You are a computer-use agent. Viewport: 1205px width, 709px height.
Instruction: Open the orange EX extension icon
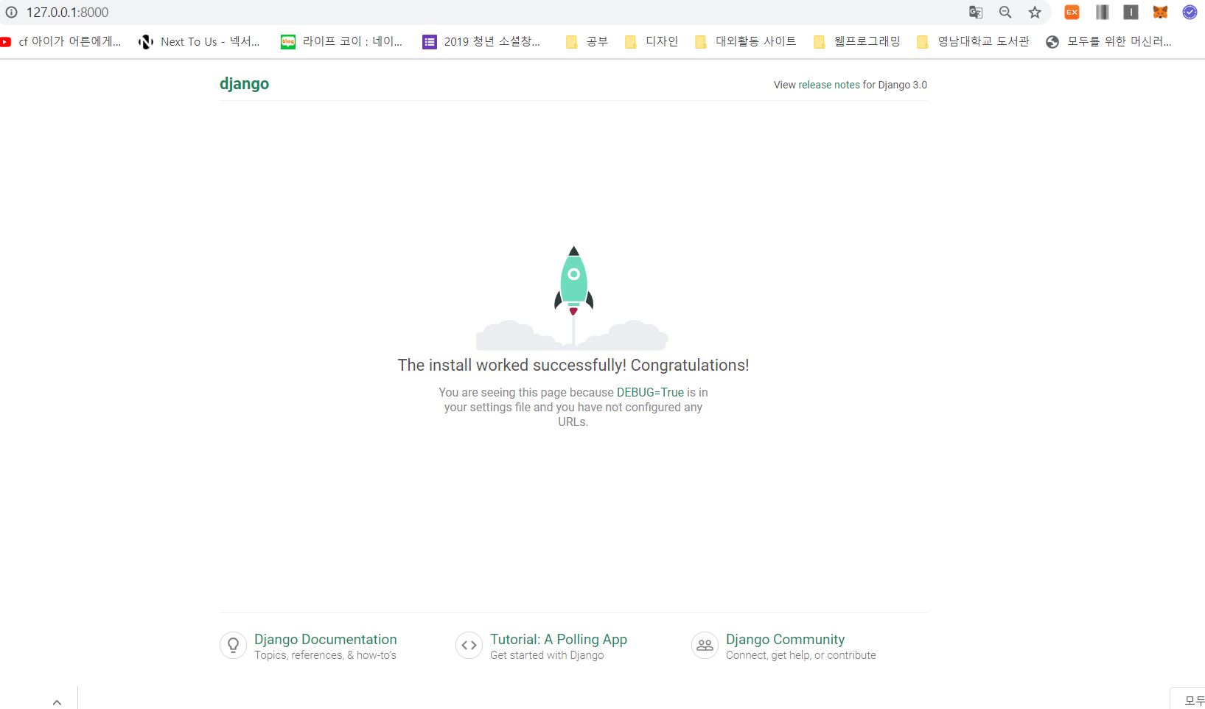[x=1072, y=12]
